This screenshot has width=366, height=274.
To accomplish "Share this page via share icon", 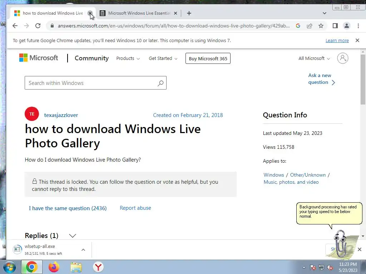I will pyautogui.click(x=310, y=26).
